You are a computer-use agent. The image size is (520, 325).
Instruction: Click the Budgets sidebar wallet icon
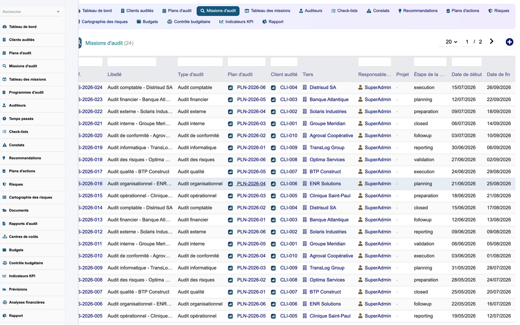(4, 250)
